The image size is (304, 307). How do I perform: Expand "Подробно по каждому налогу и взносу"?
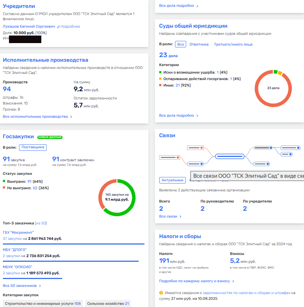197,281
